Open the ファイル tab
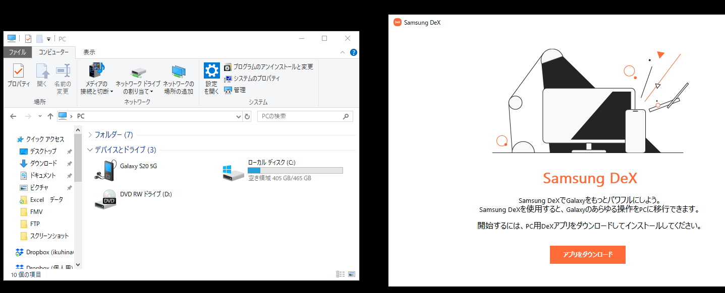 tap(18, 52)
